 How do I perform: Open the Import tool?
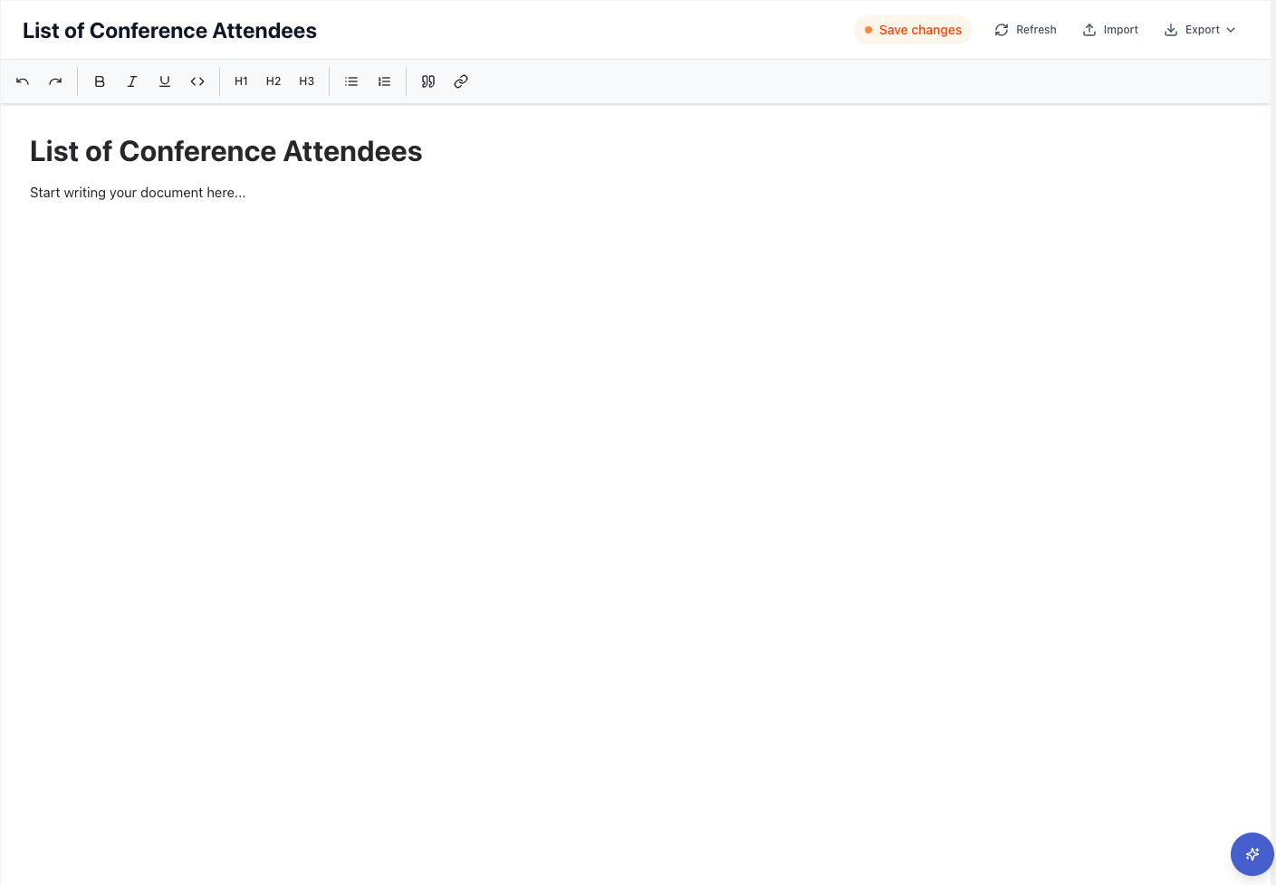pos(1110,29)
